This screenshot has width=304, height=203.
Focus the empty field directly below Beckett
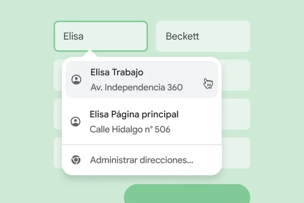[x=237, y=75]
